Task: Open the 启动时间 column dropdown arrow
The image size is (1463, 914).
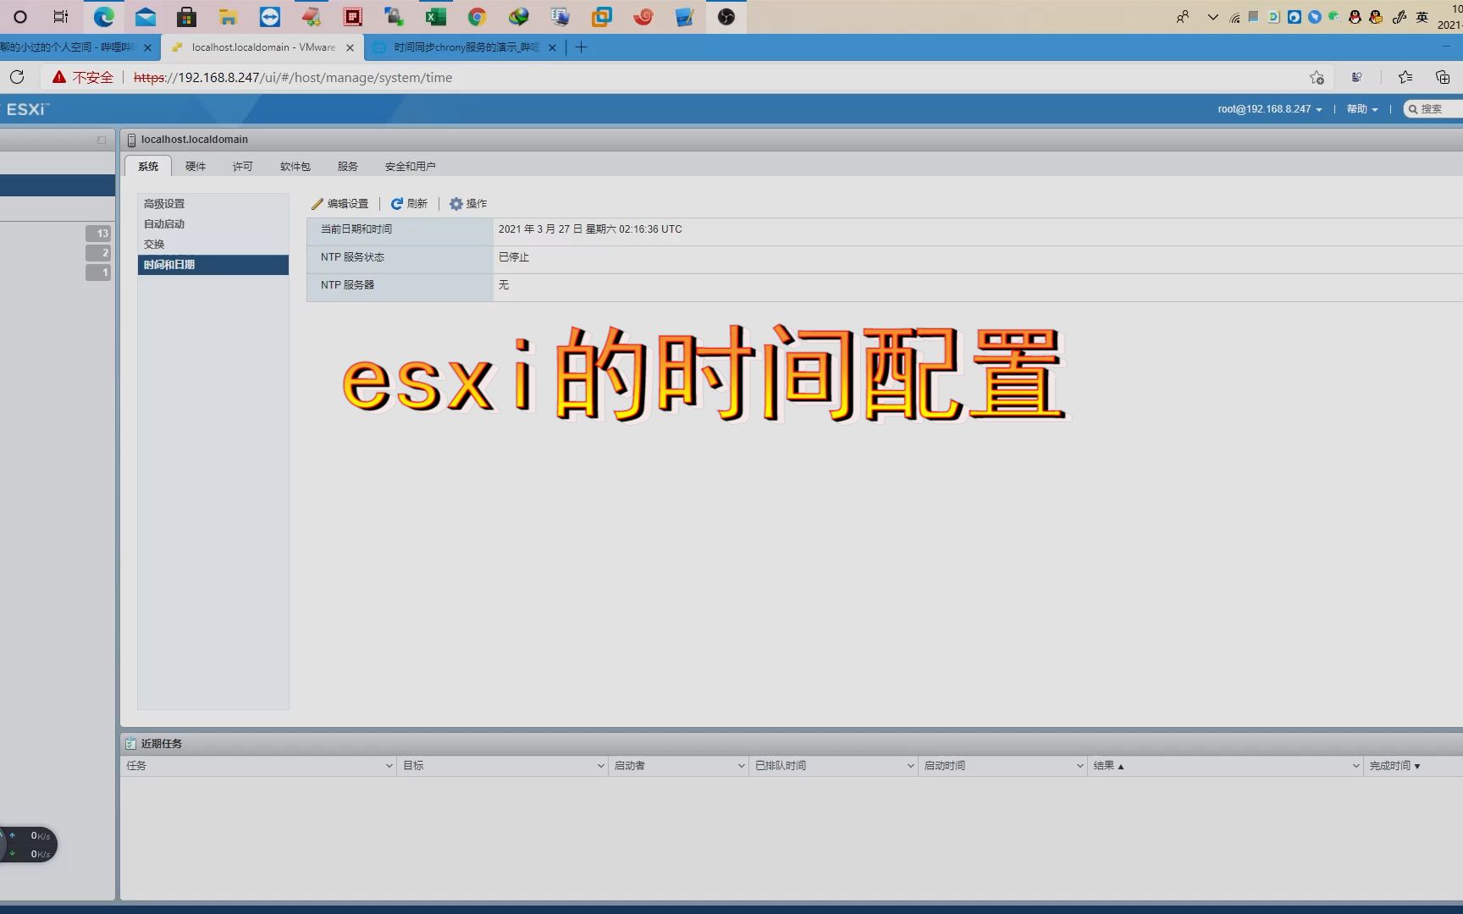Action: point(1079,766)
